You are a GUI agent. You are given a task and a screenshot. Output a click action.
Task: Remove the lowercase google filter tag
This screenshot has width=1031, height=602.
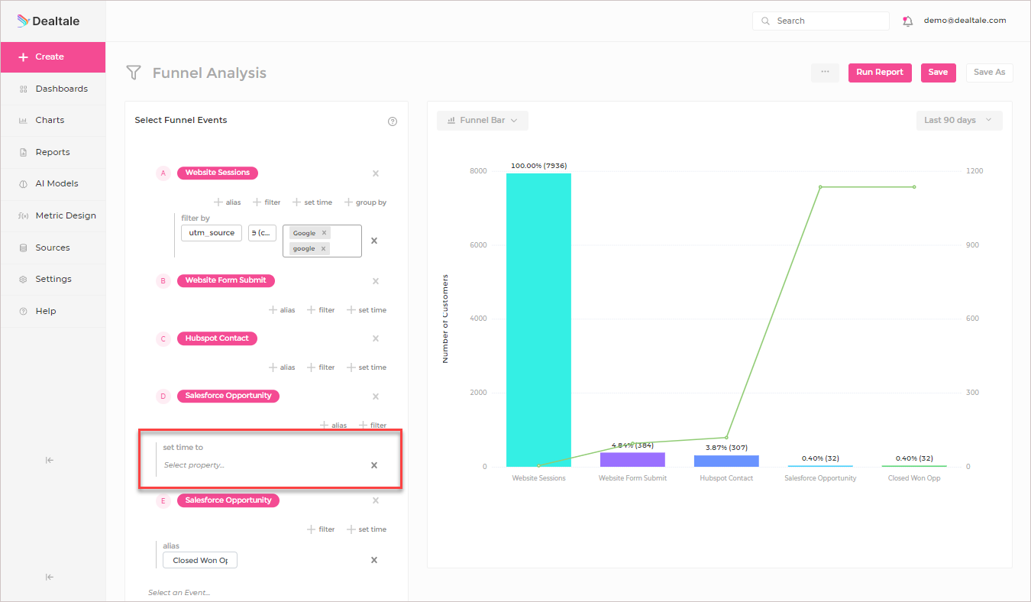pos(323,248)
